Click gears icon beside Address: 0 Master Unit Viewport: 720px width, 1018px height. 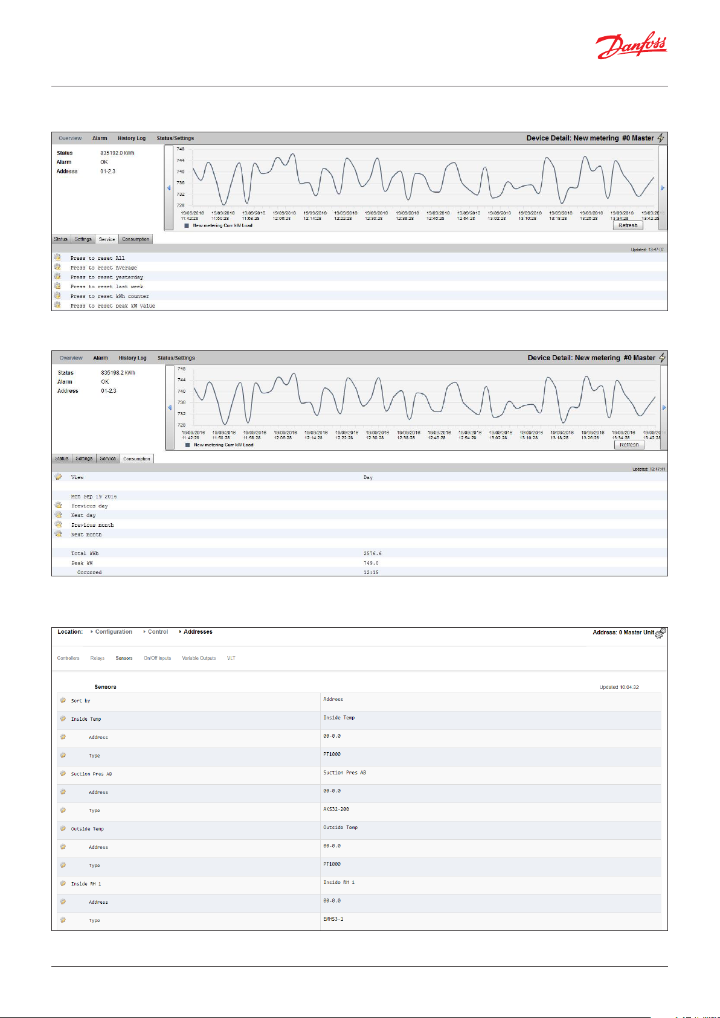tap(660, 633)
